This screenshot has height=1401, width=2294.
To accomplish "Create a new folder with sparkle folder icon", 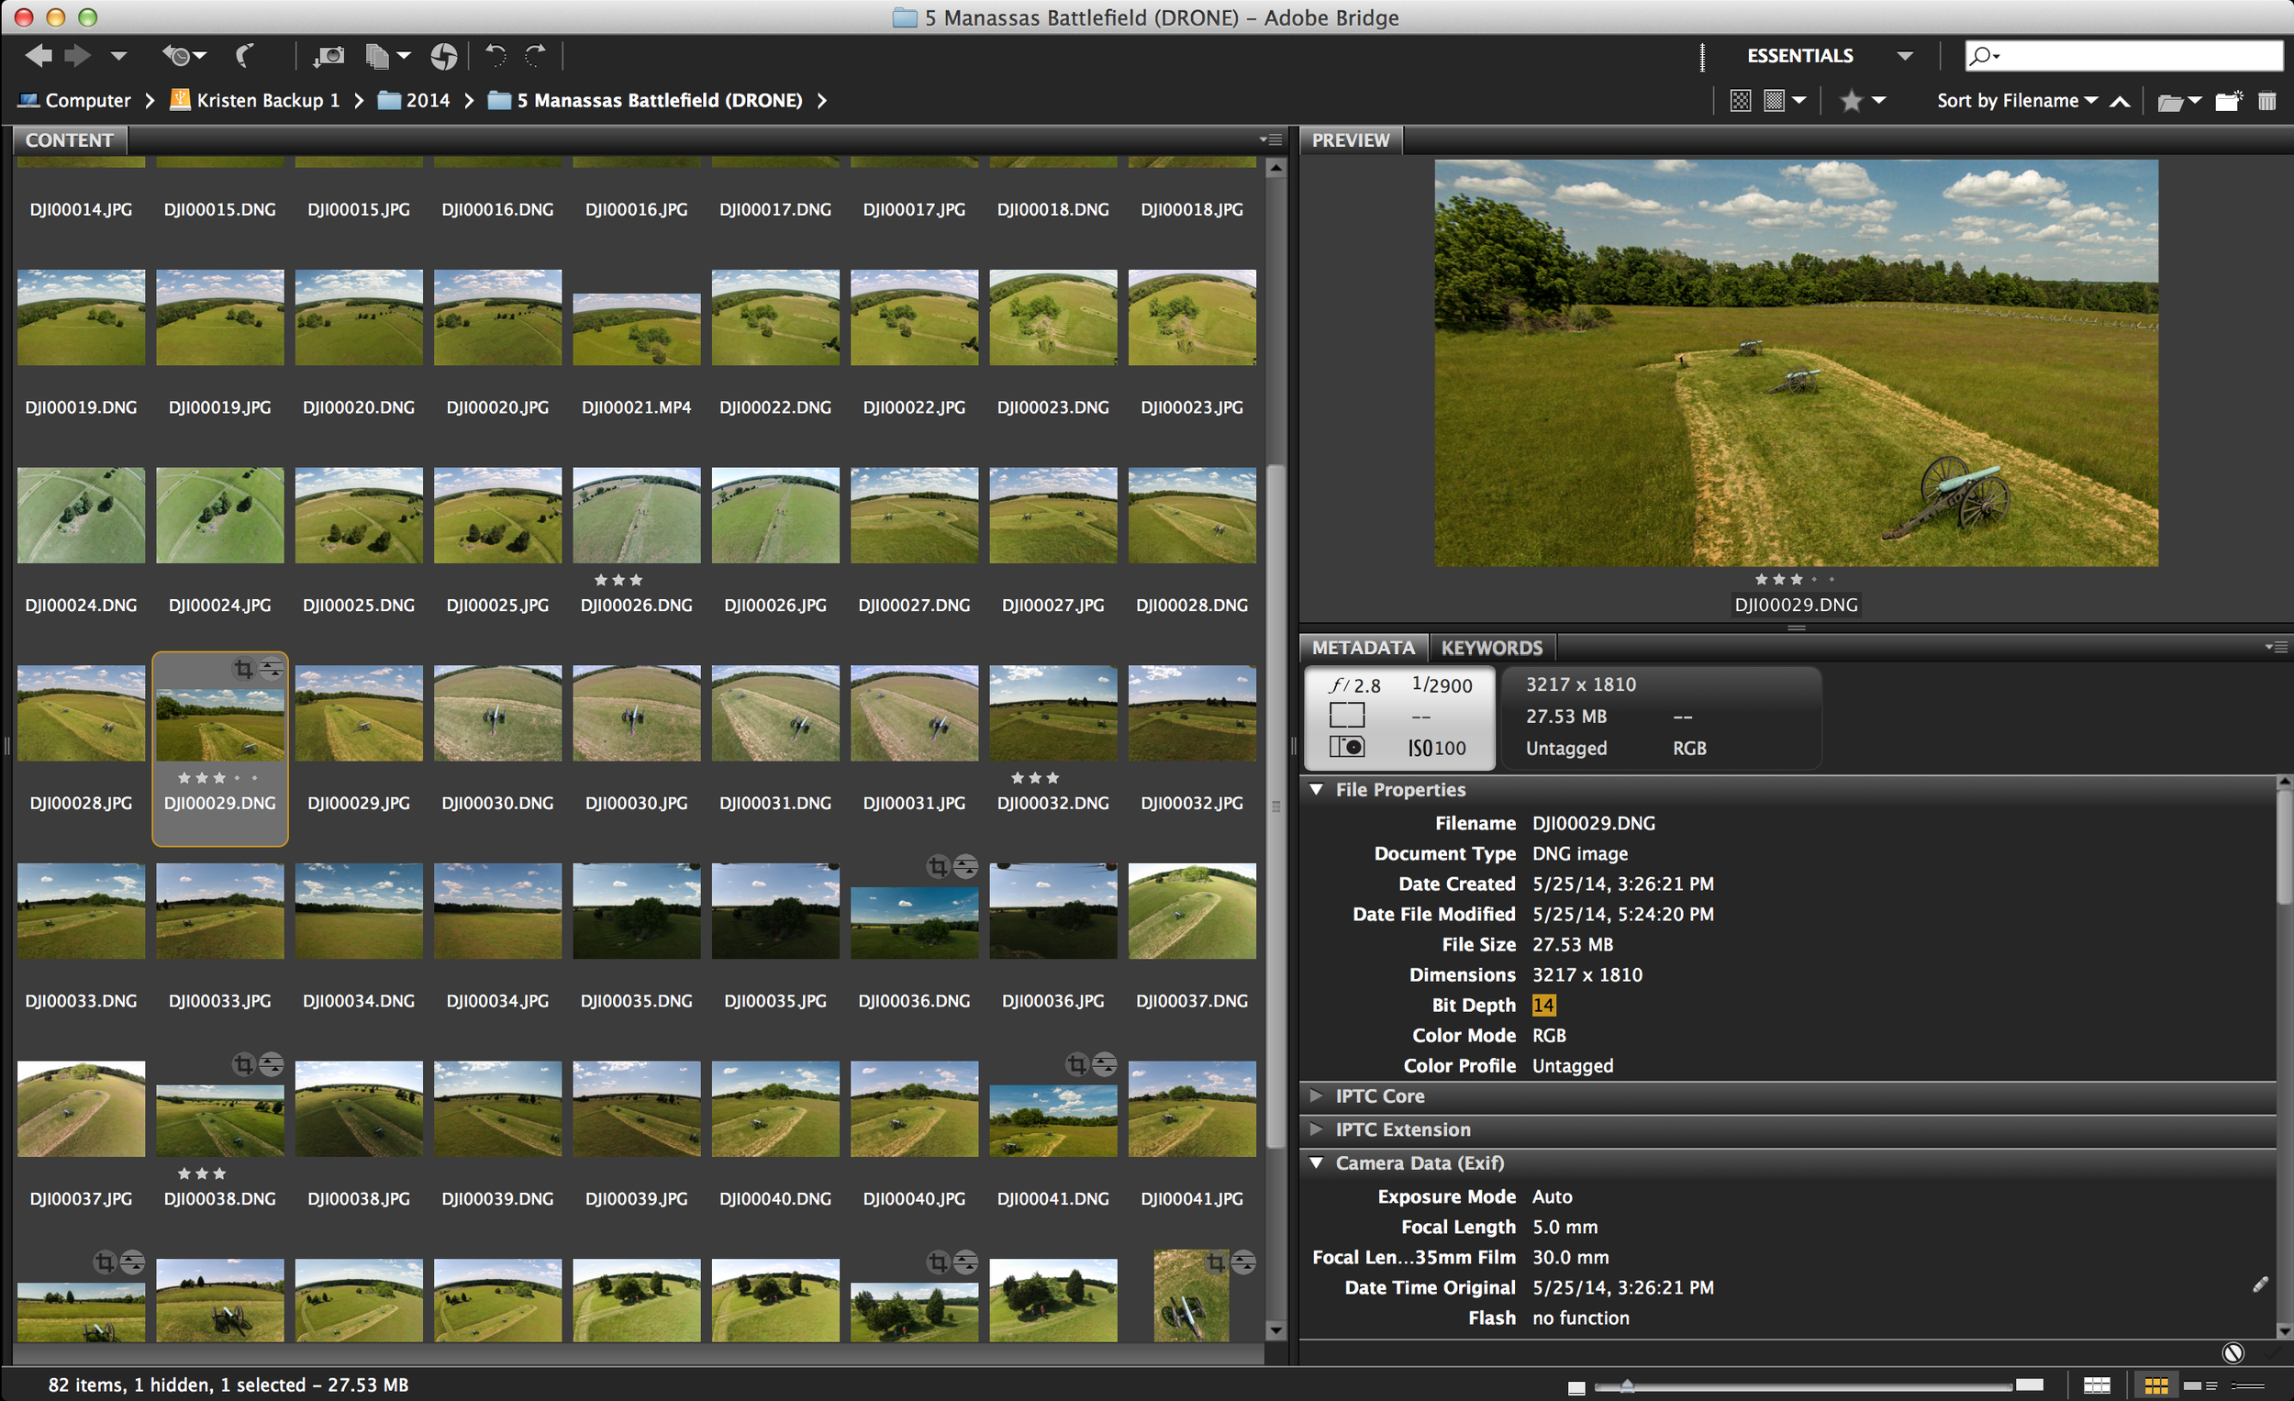I will pos(2228,101).
